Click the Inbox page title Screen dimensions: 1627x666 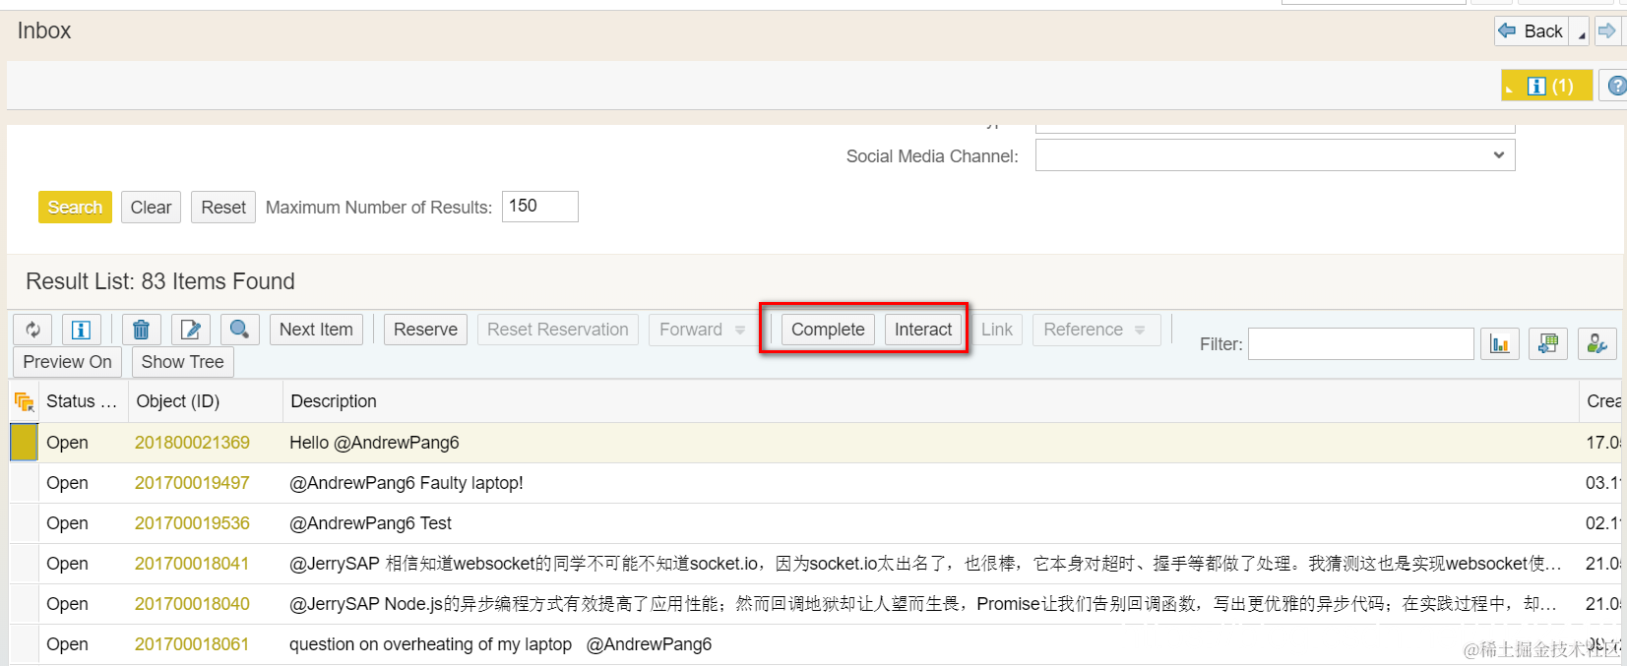tap(44, 30)
